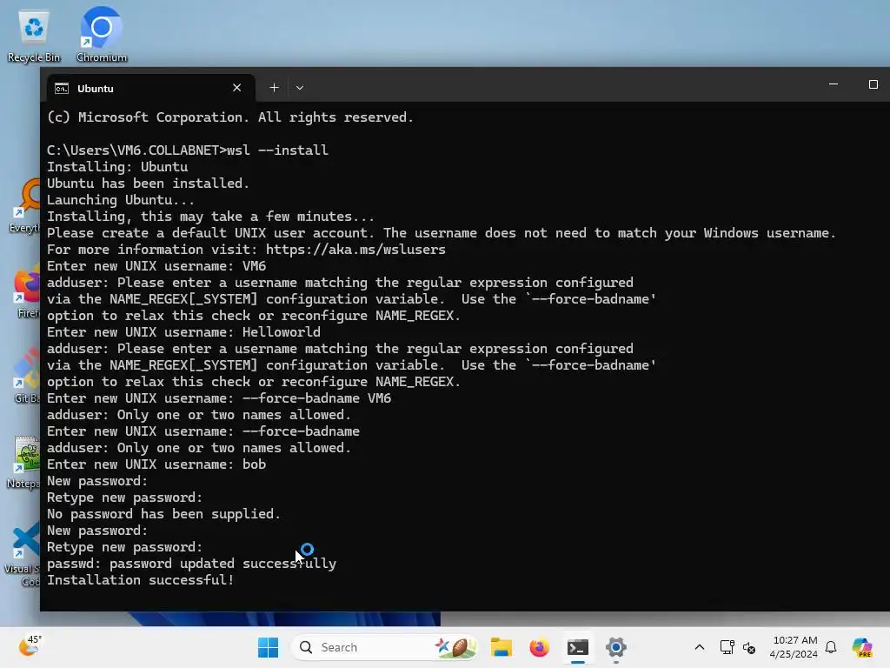The image size is (890, 668).
Task: Open the Git Bash desktop shortcut
Action: coord(26,376)
